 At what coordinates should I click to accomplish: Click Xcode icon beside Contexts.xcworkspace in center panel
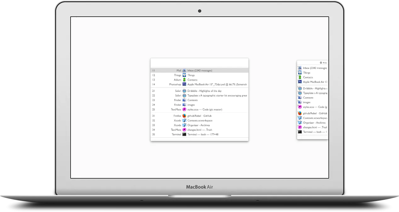tap(184, 120)
